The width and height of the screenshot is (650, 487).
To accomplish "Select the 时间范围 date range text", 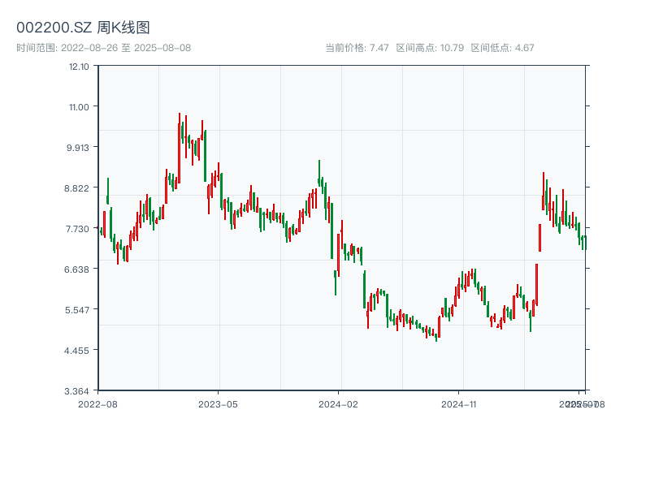I will tap(103, 48).
